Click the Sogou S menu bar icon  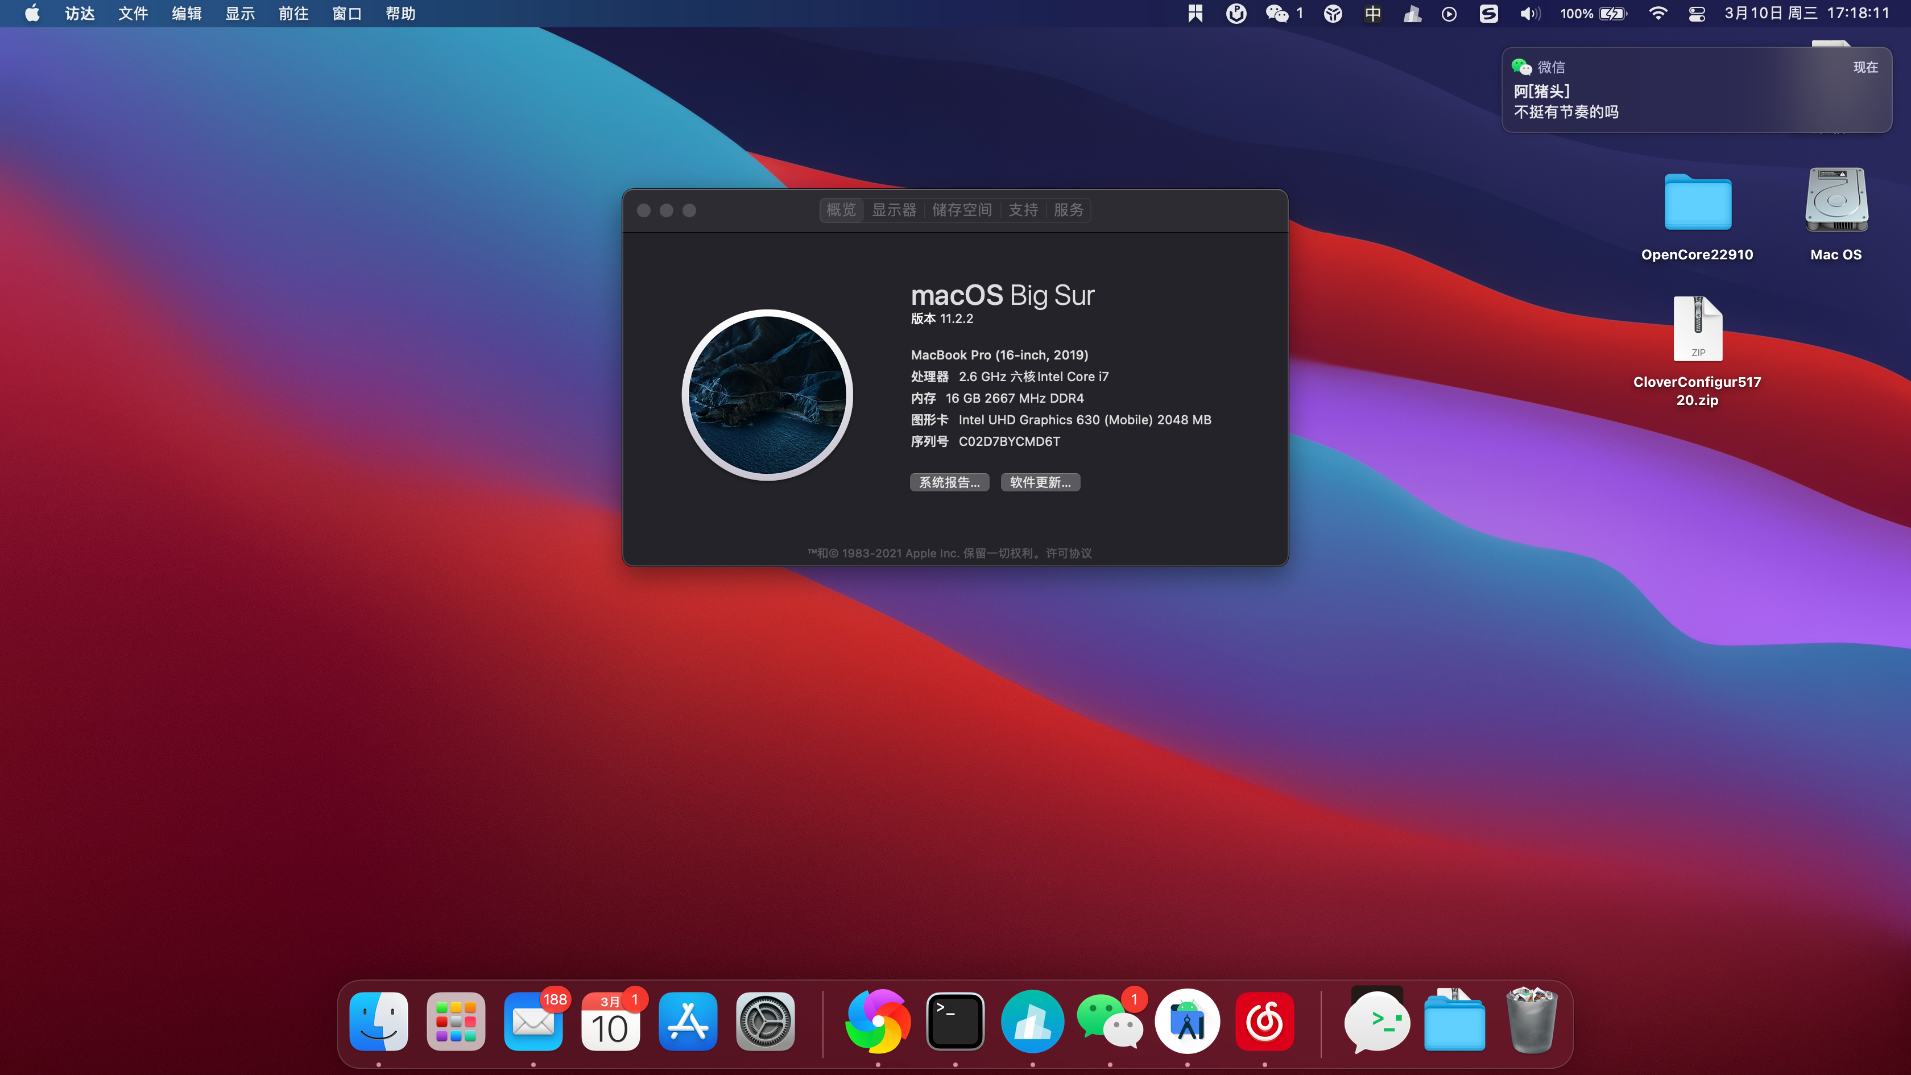click(x=1488, y=13)
